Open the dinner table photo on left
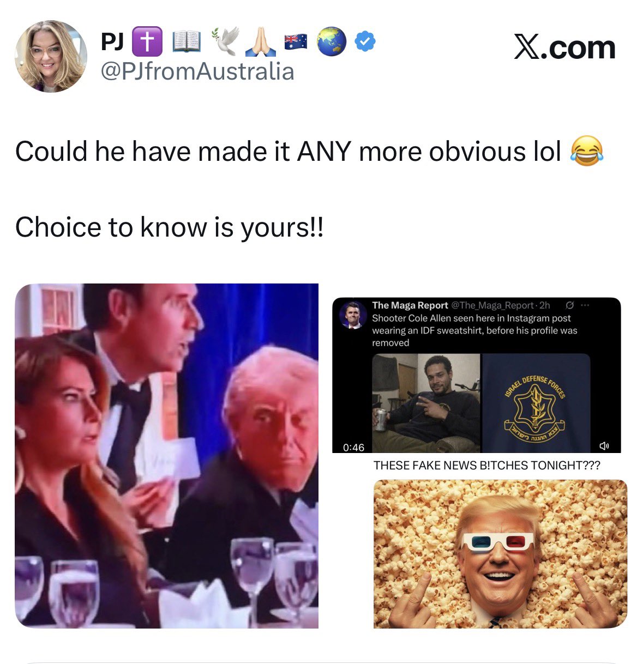Image resolution: width=643 pixels, height=664 pixels. 166,456
